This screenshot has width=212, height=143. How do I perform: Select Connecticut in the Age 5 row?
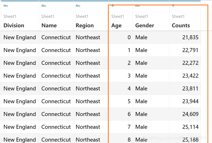(x=56, y=101)
